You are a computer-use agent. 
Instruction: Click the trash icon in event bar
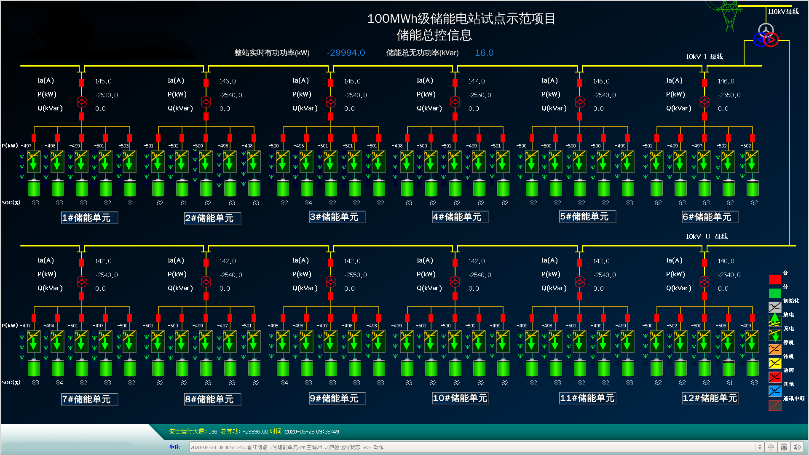[x=784, y=447]
